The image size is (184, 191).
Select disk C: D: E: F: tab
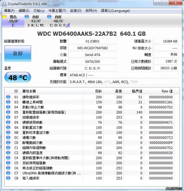58,21
